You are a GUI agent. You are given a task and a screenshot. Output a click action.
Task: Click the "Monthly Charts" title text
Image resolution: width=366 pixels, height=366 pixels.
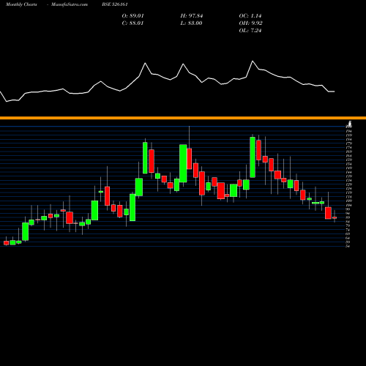pos(21,4)
